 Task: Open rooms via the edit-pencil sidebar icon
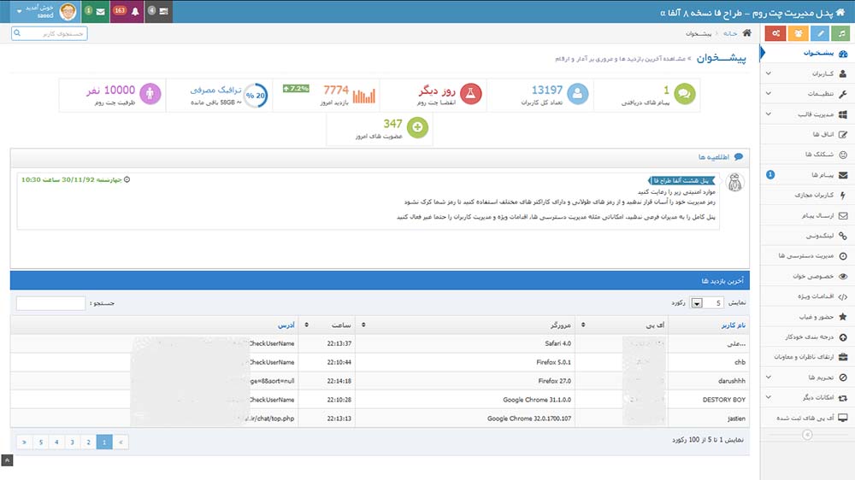point(843,135)
